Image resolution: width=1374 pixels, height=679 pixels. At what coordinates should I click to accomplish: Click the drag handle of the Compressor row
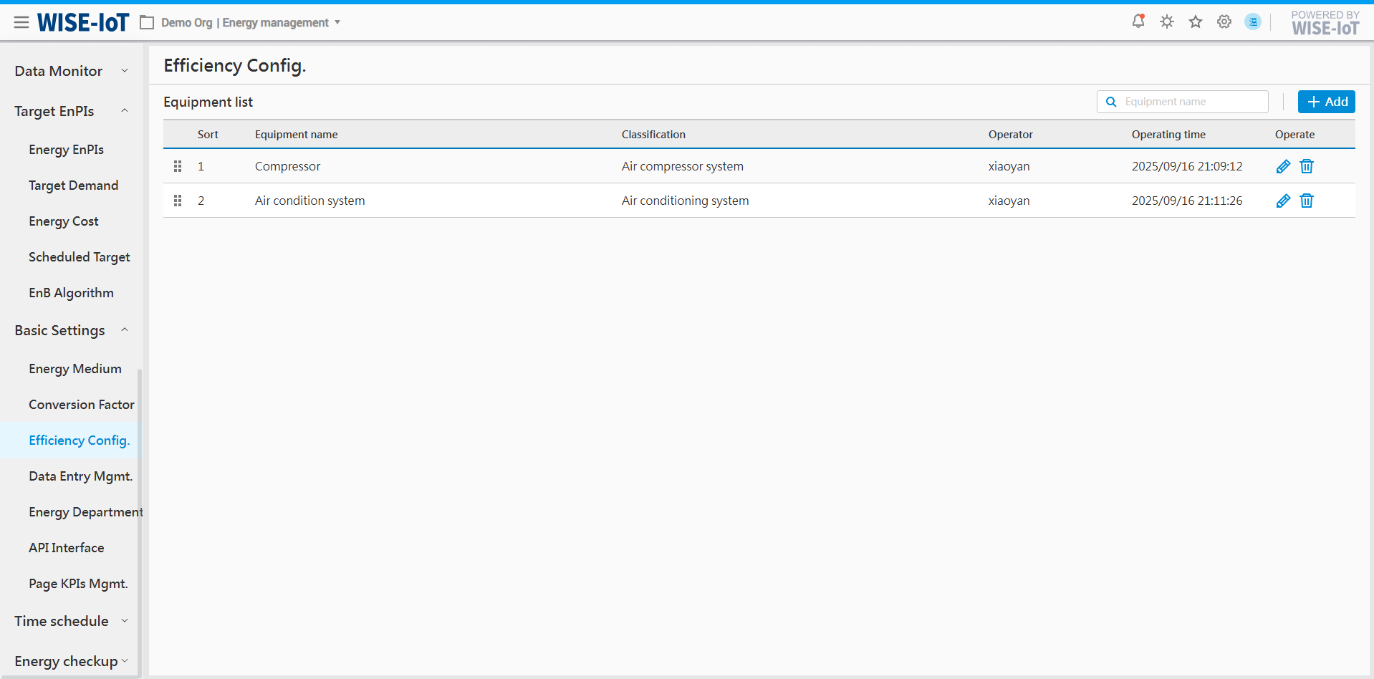point(178,166)
